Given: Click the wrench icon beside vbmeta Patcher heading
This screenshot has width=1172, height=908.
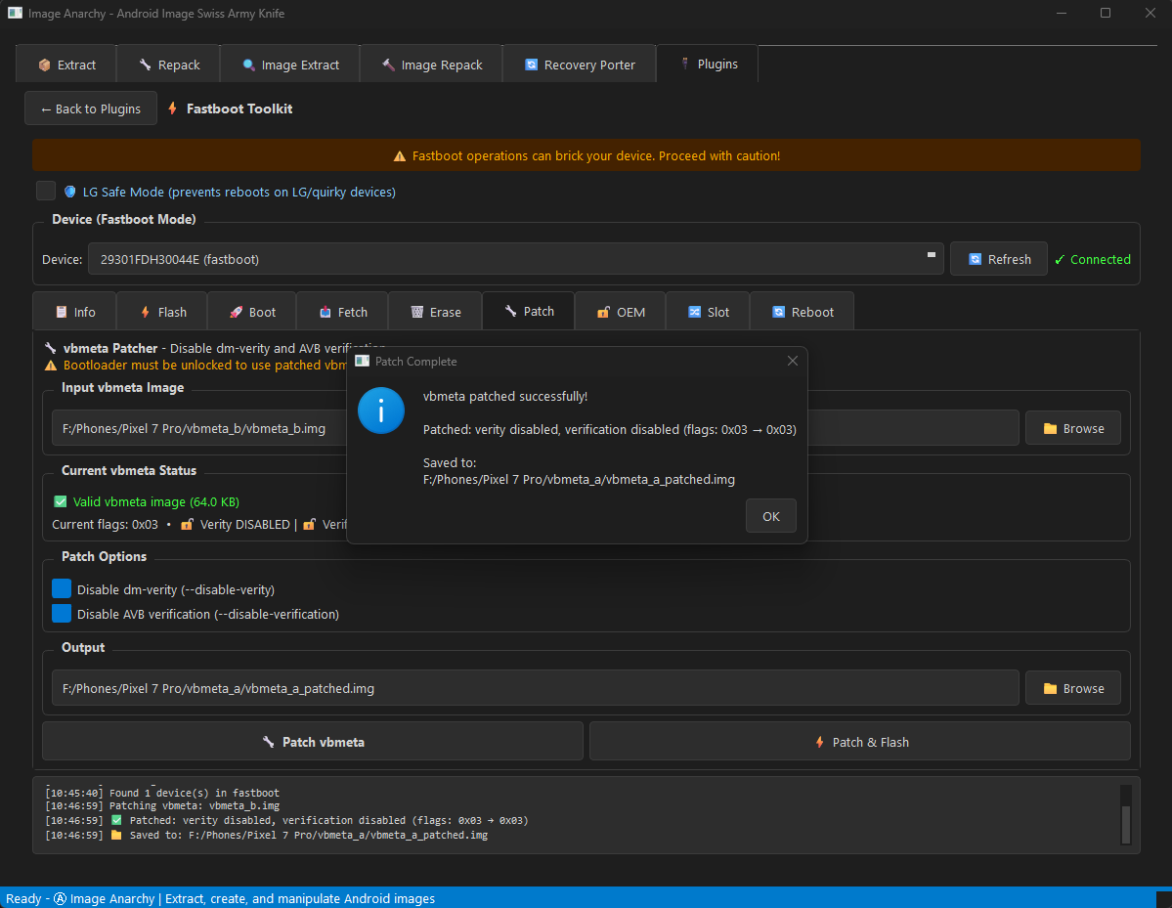Looking at the screenshot, I should click(52, 348).
